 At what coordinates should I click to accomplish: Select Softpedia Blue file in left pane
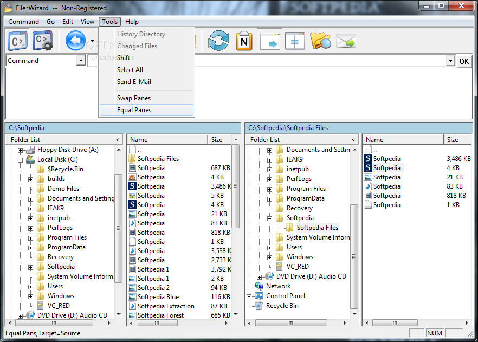pyautogui.click(x=158, y=297)
